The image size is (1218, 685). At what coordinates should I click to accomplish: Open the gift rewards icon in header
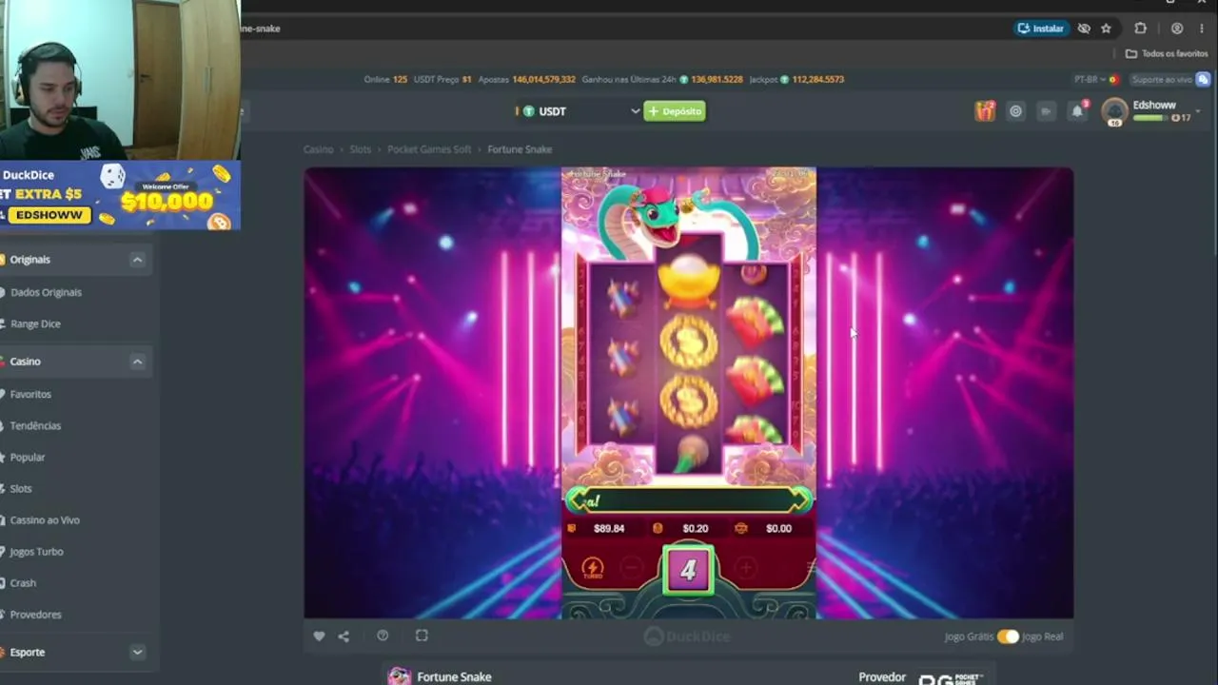tap(985, 111)
